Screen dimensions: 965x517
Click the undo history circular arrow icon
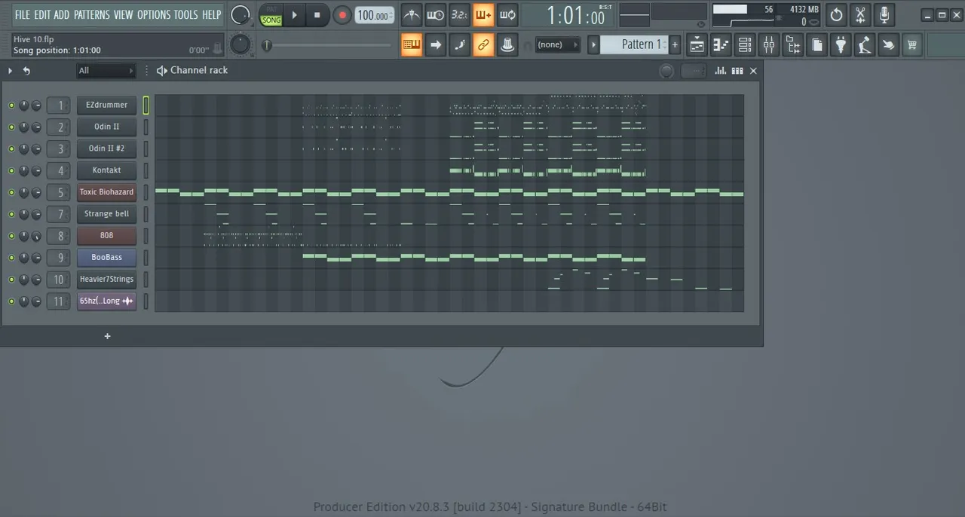pyautogui.click(x=836, y=14)
